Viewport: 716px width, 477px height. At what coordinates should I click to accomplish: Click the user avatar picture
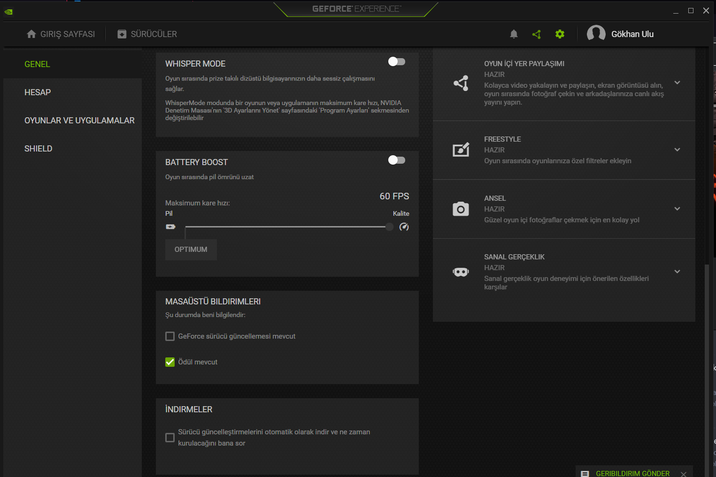(596, 34)
